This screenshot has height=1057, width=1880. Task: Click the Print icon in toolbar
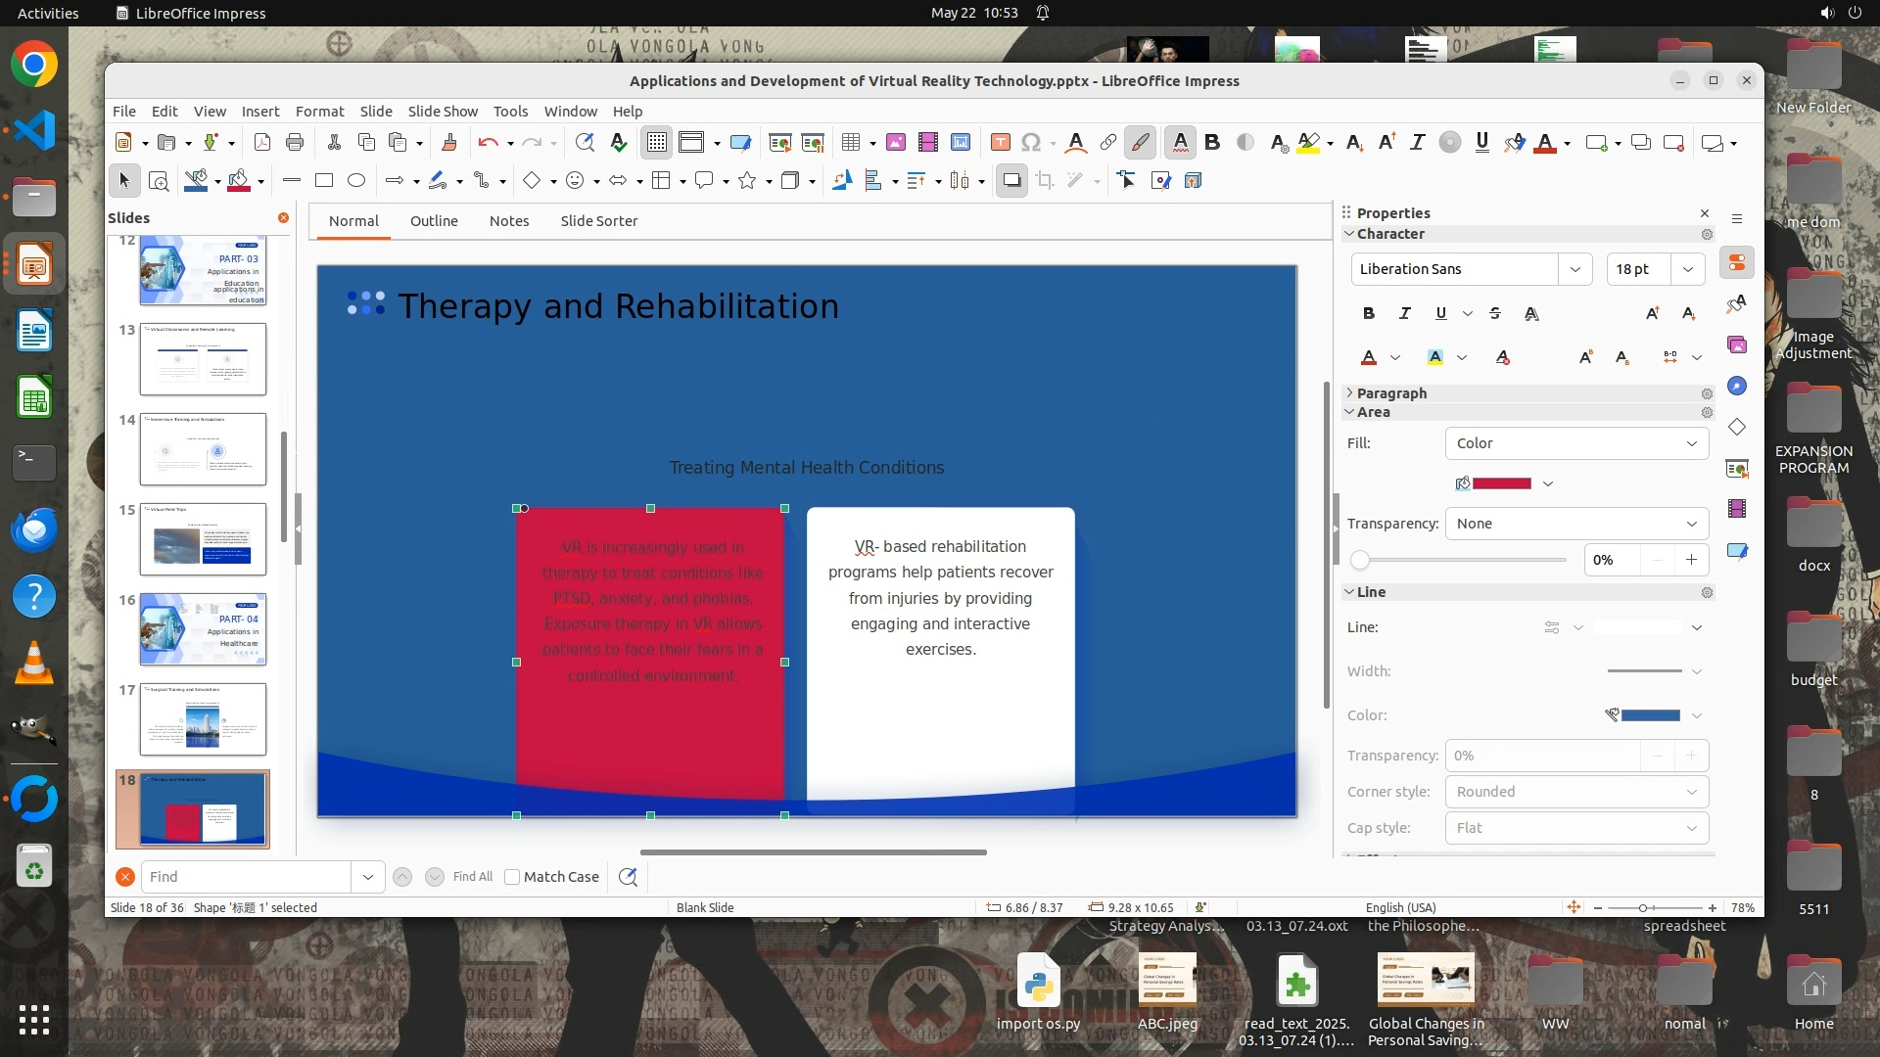pos(295,143)
